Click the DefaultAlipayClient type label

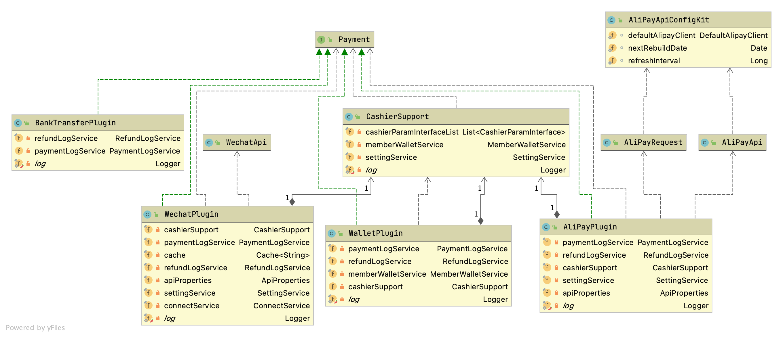pos(733,36)
